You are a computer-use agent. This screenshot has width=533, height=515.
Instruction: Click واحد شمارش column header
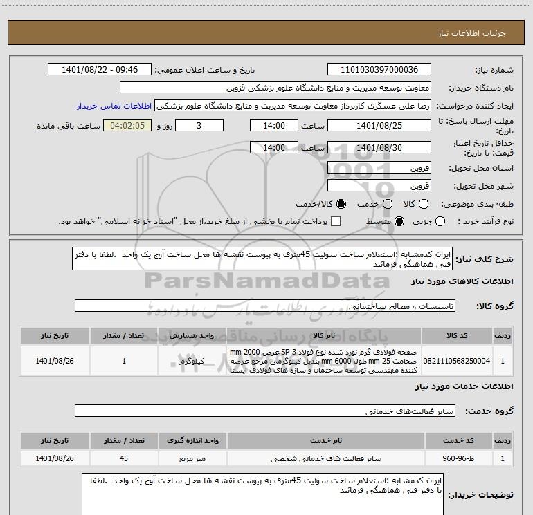tap(192, 335)
